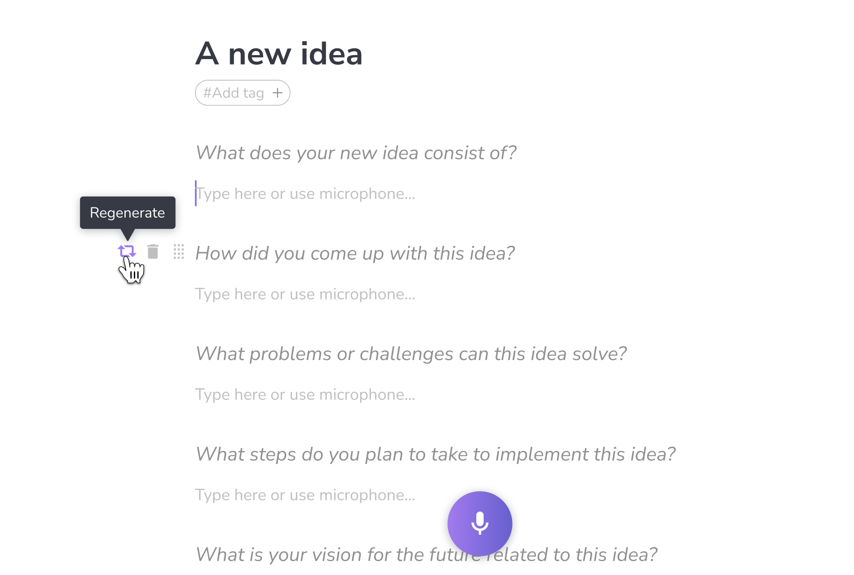Open the #Add tag control

pyautogui.click(x=242, y=92)
